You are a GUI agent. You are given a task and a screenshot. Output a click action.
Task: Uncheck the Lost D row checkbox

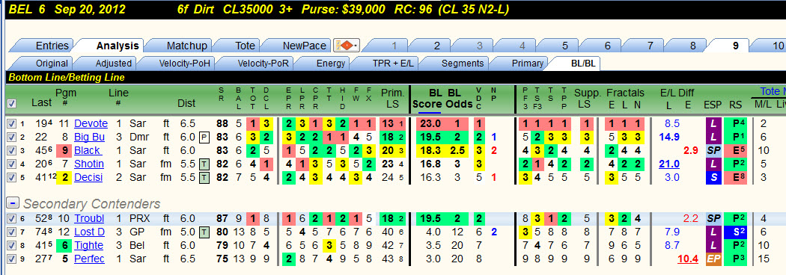11,232
